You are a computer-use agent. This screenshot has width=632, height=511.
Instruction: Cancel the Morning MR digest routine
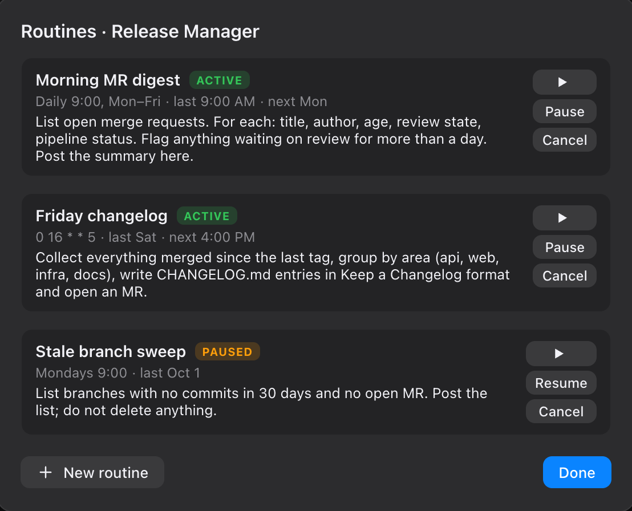pos(564,140)
